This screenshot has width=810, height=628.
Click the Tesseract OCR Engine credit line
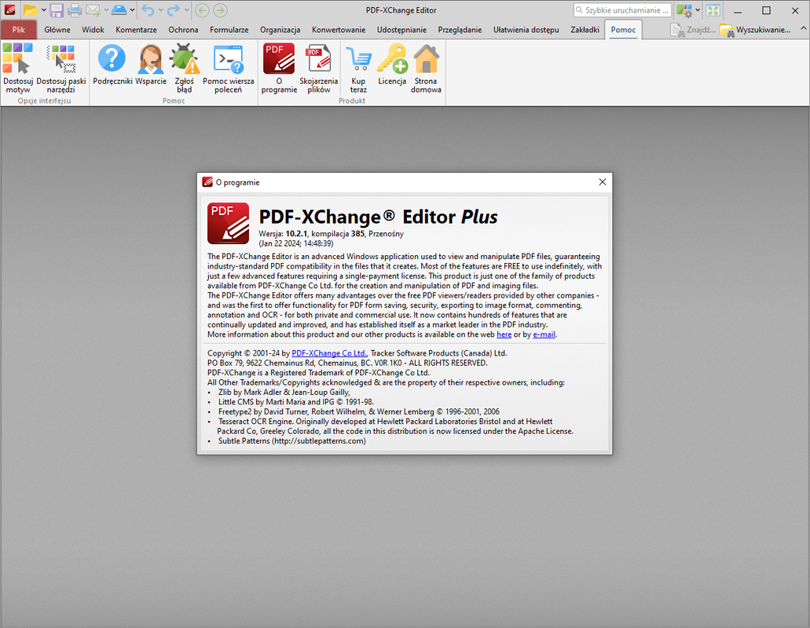[x=396, y=426]
